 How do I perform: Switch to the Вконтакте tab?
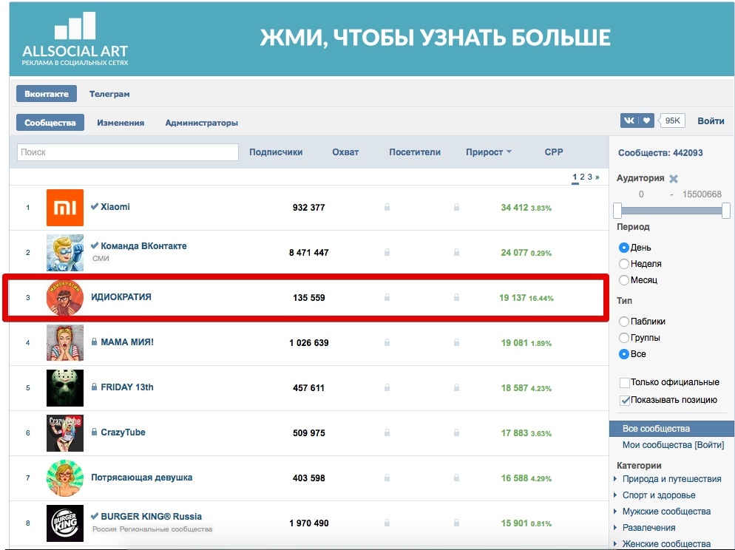tap(47, 94)
